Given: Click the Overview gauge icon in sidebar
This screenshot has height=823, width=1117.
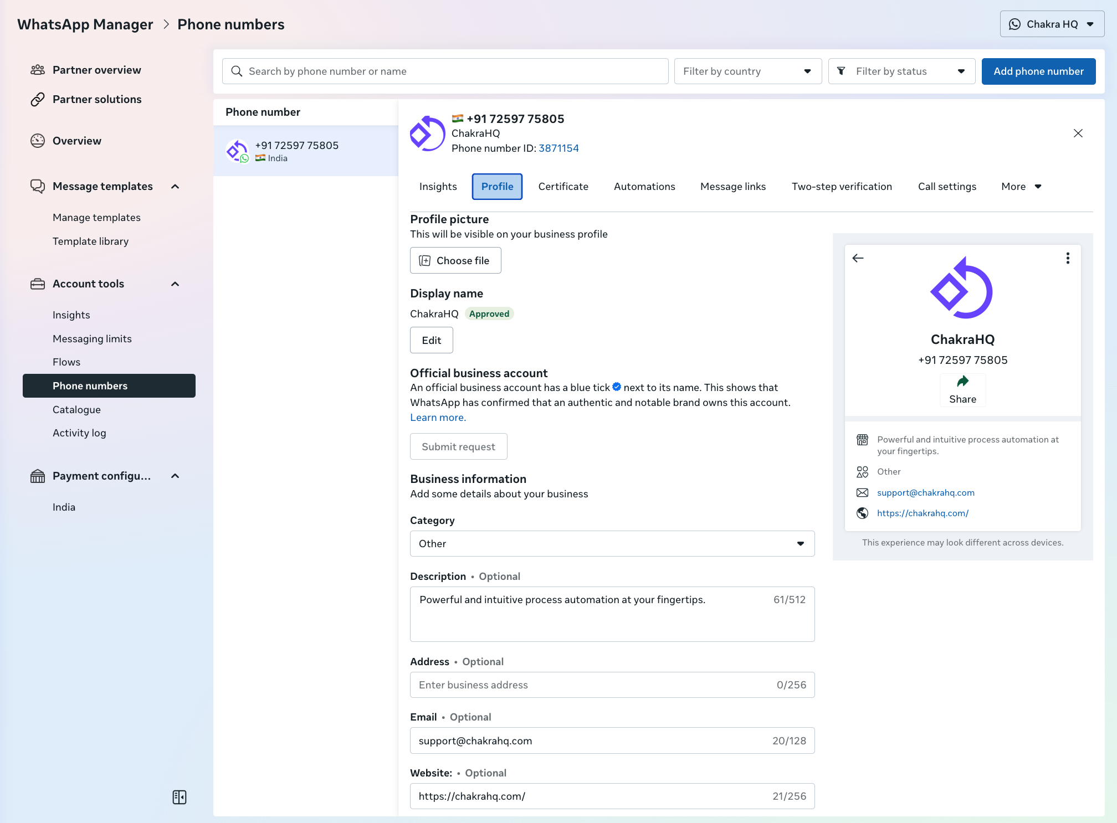Looking at the screenshot, I should [x=38, y=141].
